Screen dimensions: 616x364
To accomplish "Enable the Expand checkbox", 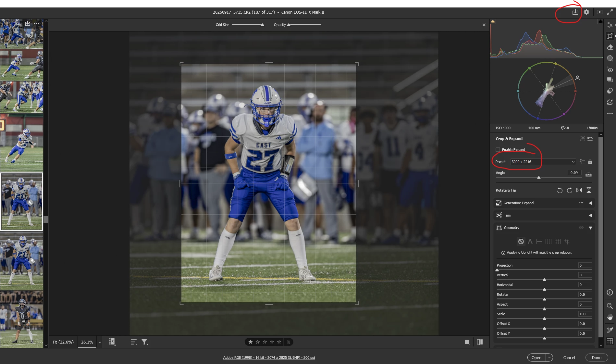I will [x=498, y=150].
